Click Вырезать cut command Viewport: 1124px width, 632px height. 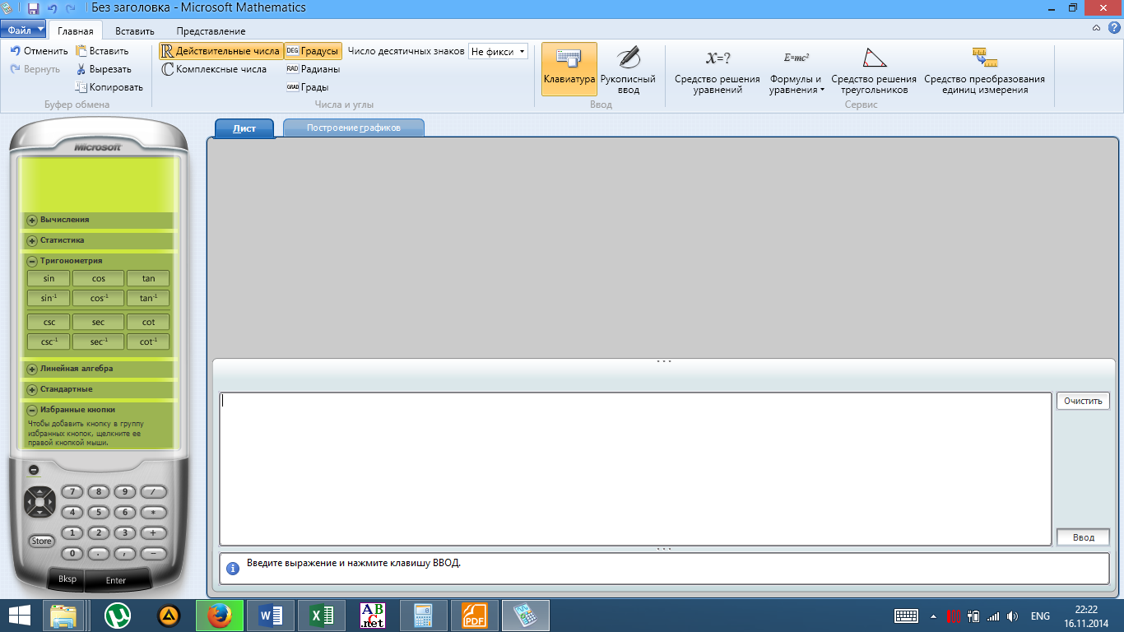104,69
